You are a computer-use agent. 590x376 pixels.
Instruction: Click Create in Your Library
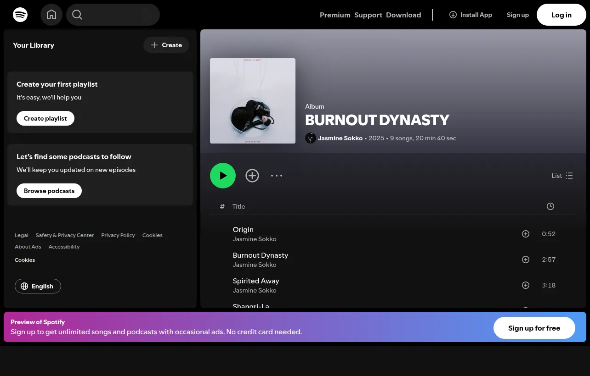pos(166,45)
